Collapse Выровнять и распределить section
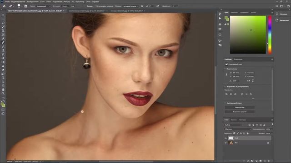 point(225,86)
